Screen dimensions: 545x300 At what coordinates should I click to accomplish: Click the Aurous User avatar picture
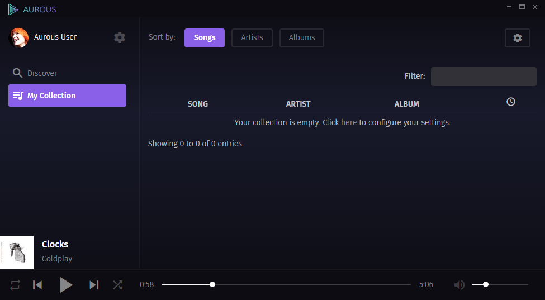[18, 37]
